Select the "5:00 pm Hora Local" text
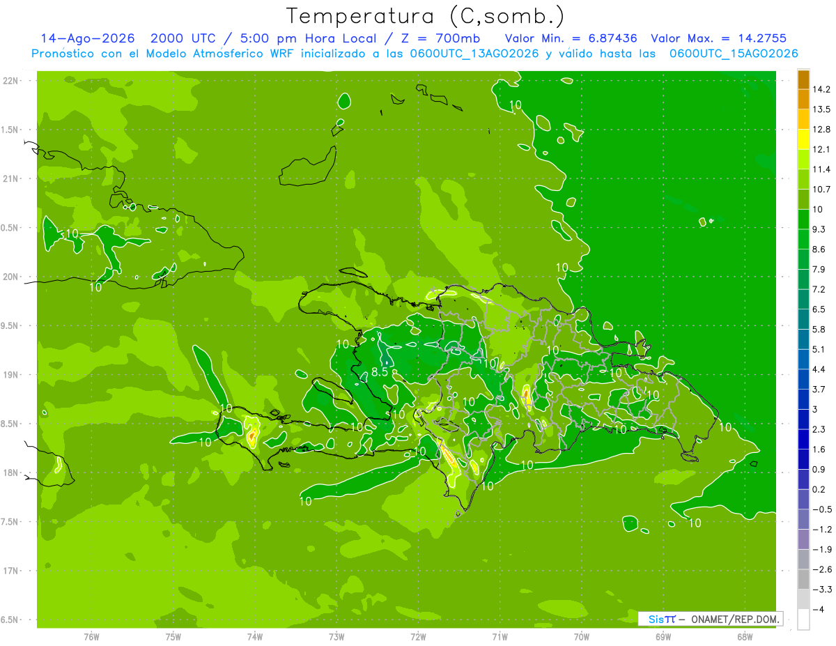 307,38
